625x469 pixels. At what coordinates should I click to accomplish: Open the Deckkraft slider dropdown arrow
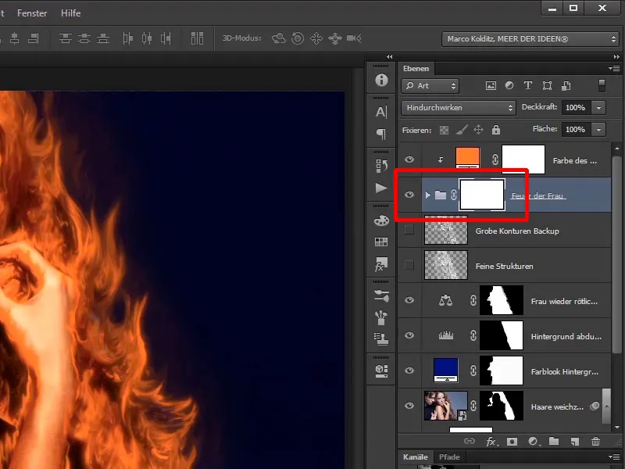598,108
